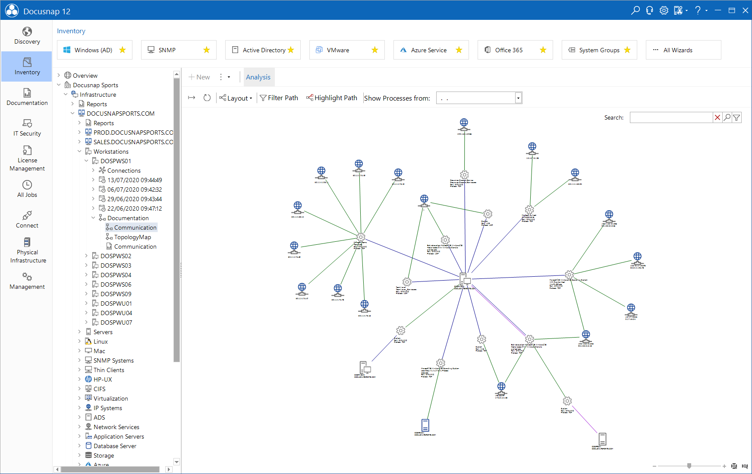
Task: Open the All Wizards button
Action: (683, 50)
